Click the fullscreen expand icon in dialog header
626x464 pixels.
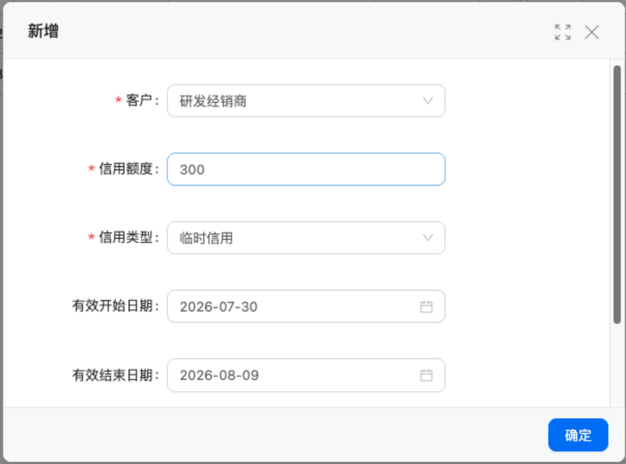[x=562, y=32]
